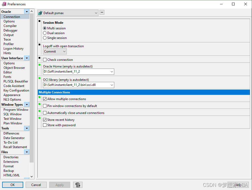Open the Data Generator preferences page
The width and height of the screenshot is (252, 190).
(14, 138)
